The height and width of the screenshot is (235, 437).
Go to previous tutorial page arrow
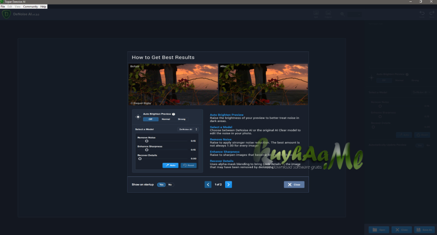point(208,184)
